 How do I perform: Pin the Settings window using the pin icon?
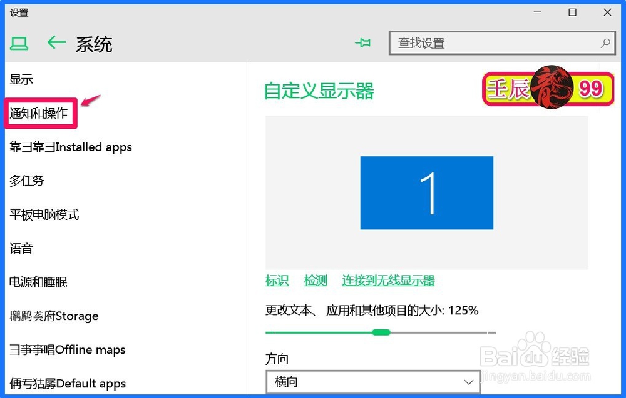tap(363, 43)
